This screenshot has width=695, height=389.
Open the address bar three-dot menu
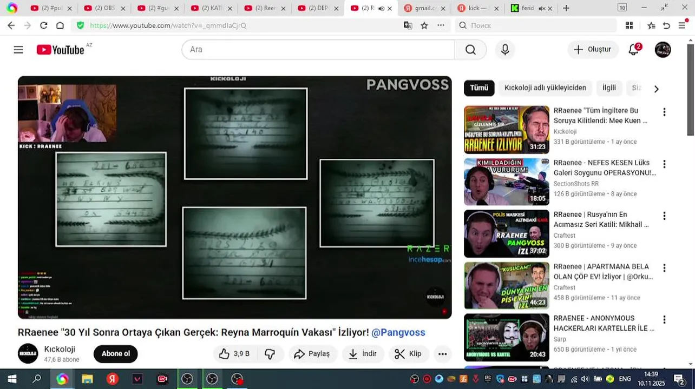tap(441, 25)
